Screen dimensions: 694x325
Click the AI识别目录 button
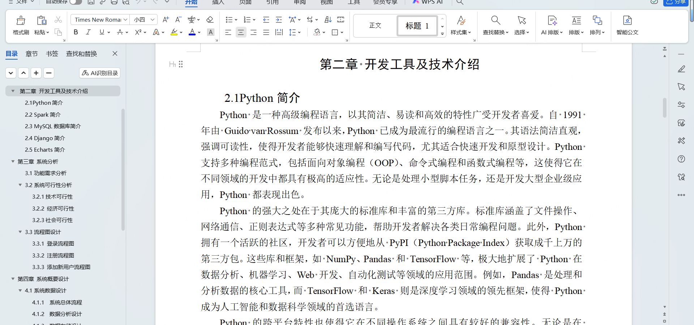[x=99, y=73]
